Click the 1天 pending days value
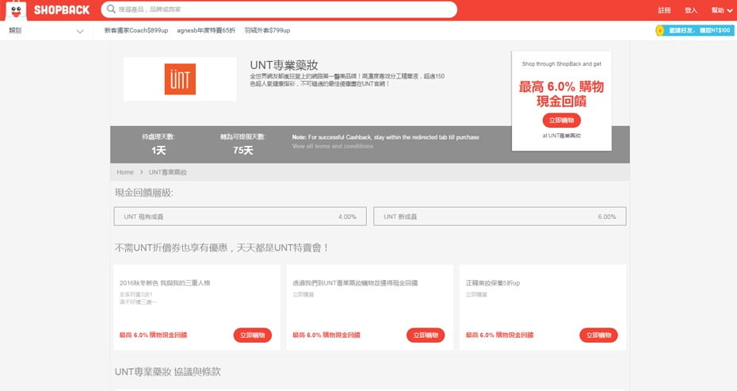Screen dimensions: 737x391 tap(158, 150)
